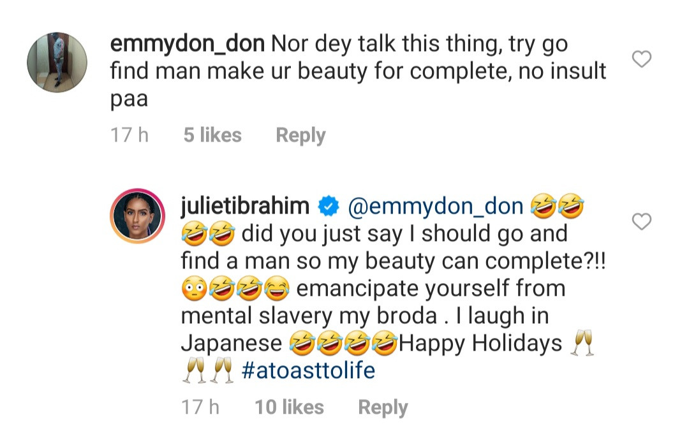Like emmydon_don's comment with the heart

641,59
